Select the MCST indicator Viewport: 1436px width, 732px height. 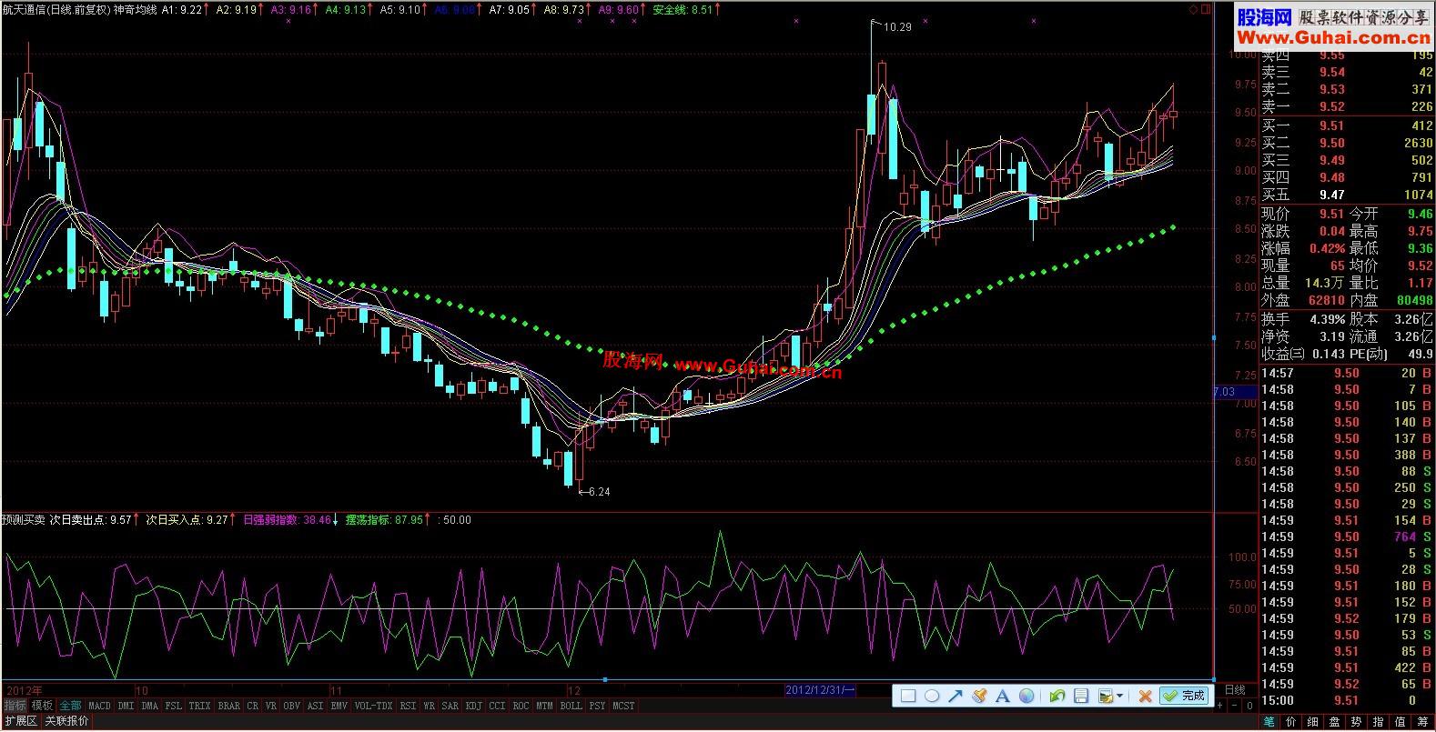pyautogui.click(x=623, y=706)
